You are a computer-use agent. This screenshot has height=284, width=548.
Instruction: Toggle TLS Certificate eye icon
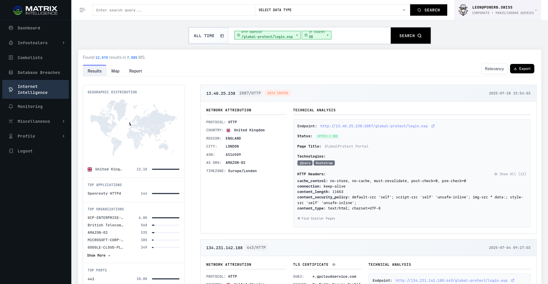coord(334,265)
